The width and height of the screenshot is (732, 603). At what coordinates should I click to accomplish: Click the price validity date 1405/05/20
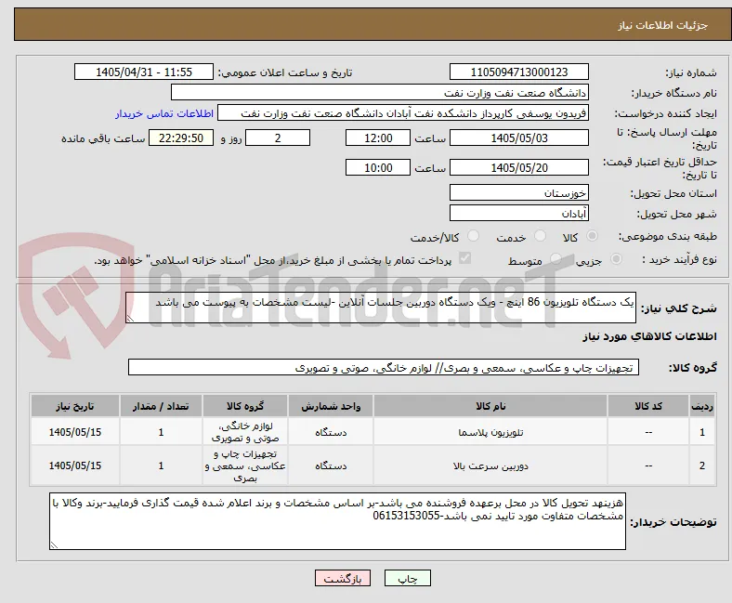519,167
